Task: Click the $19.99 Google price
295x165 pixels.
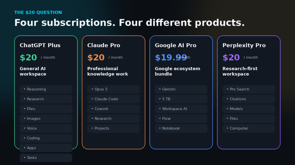Action: coord(171,57)
